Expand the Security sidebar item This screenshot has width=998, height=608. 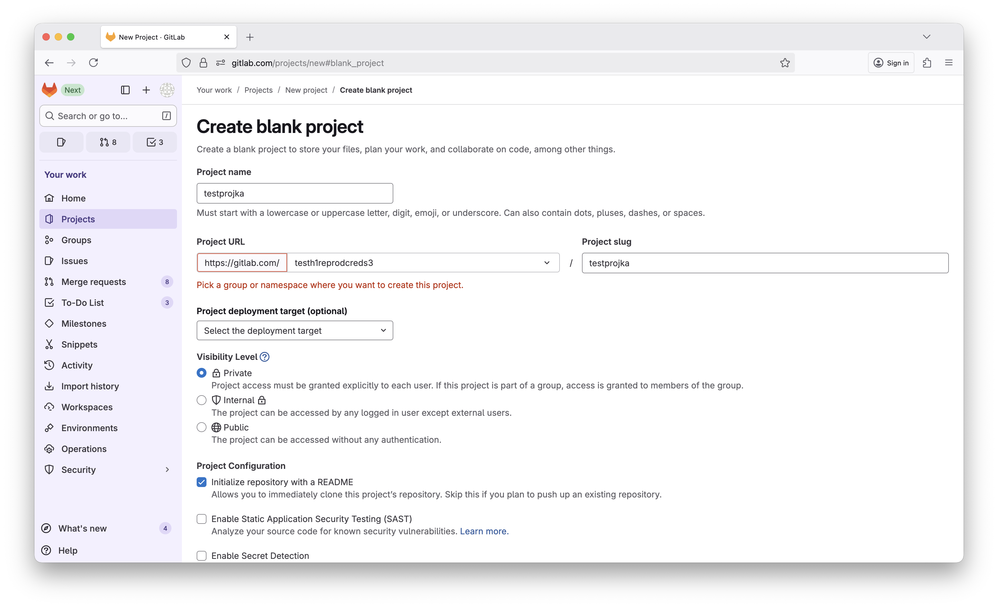[167, 470]
